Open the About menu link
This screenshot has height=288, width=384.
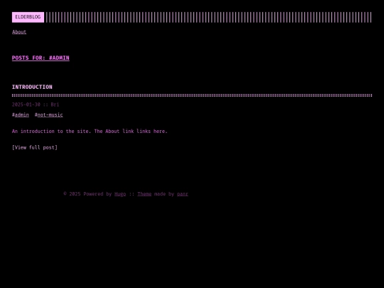click(19, 32)
